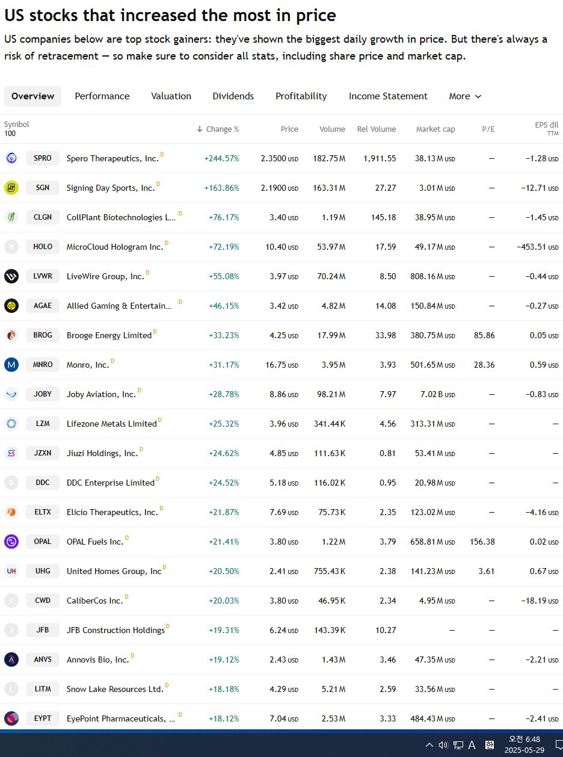Open the taskbar network status icon
The width and height of the screenshot is (563, 757).
pyautogui.click(x=458, y=745)
